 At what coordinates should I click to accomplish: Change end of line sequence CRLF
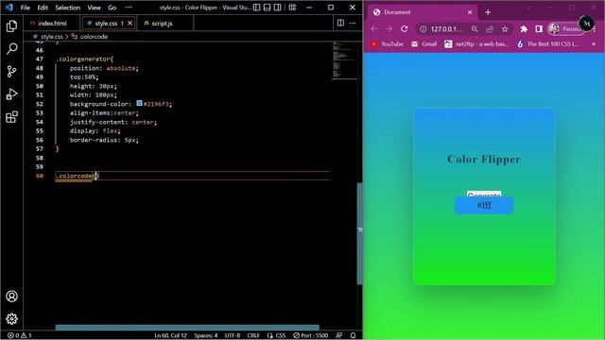[253, 335]
